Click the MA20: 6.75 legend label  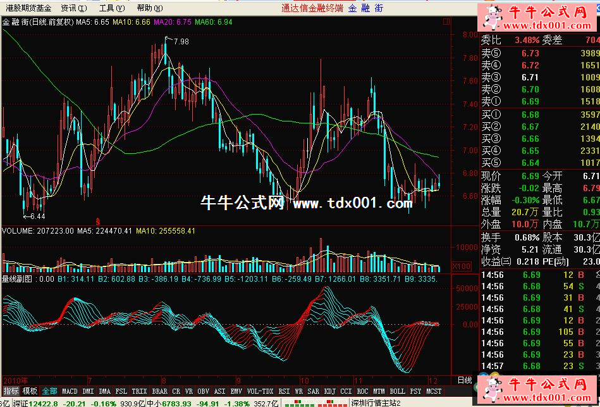pos(172,22)
